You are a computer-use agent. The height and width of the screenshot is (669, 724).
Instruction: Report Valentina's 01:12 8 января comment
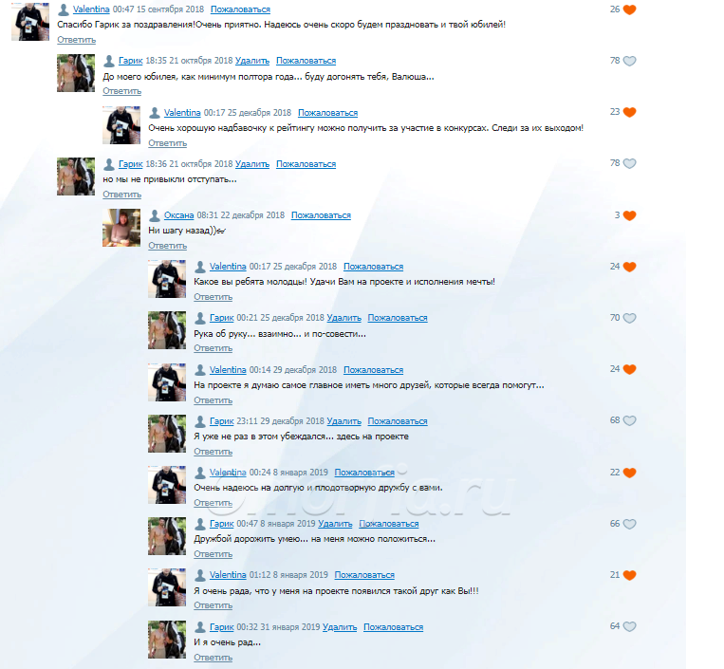[364, 575]
